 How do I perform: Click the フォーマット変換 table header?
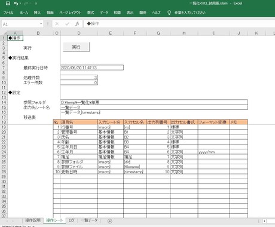tap(213, 122)
